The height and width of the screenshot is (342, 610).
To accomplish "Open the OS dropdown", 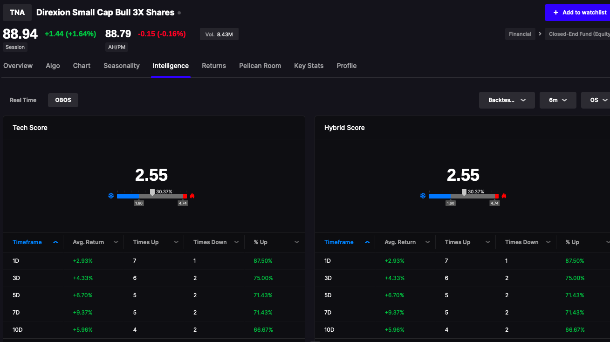I will click(596, 100).
